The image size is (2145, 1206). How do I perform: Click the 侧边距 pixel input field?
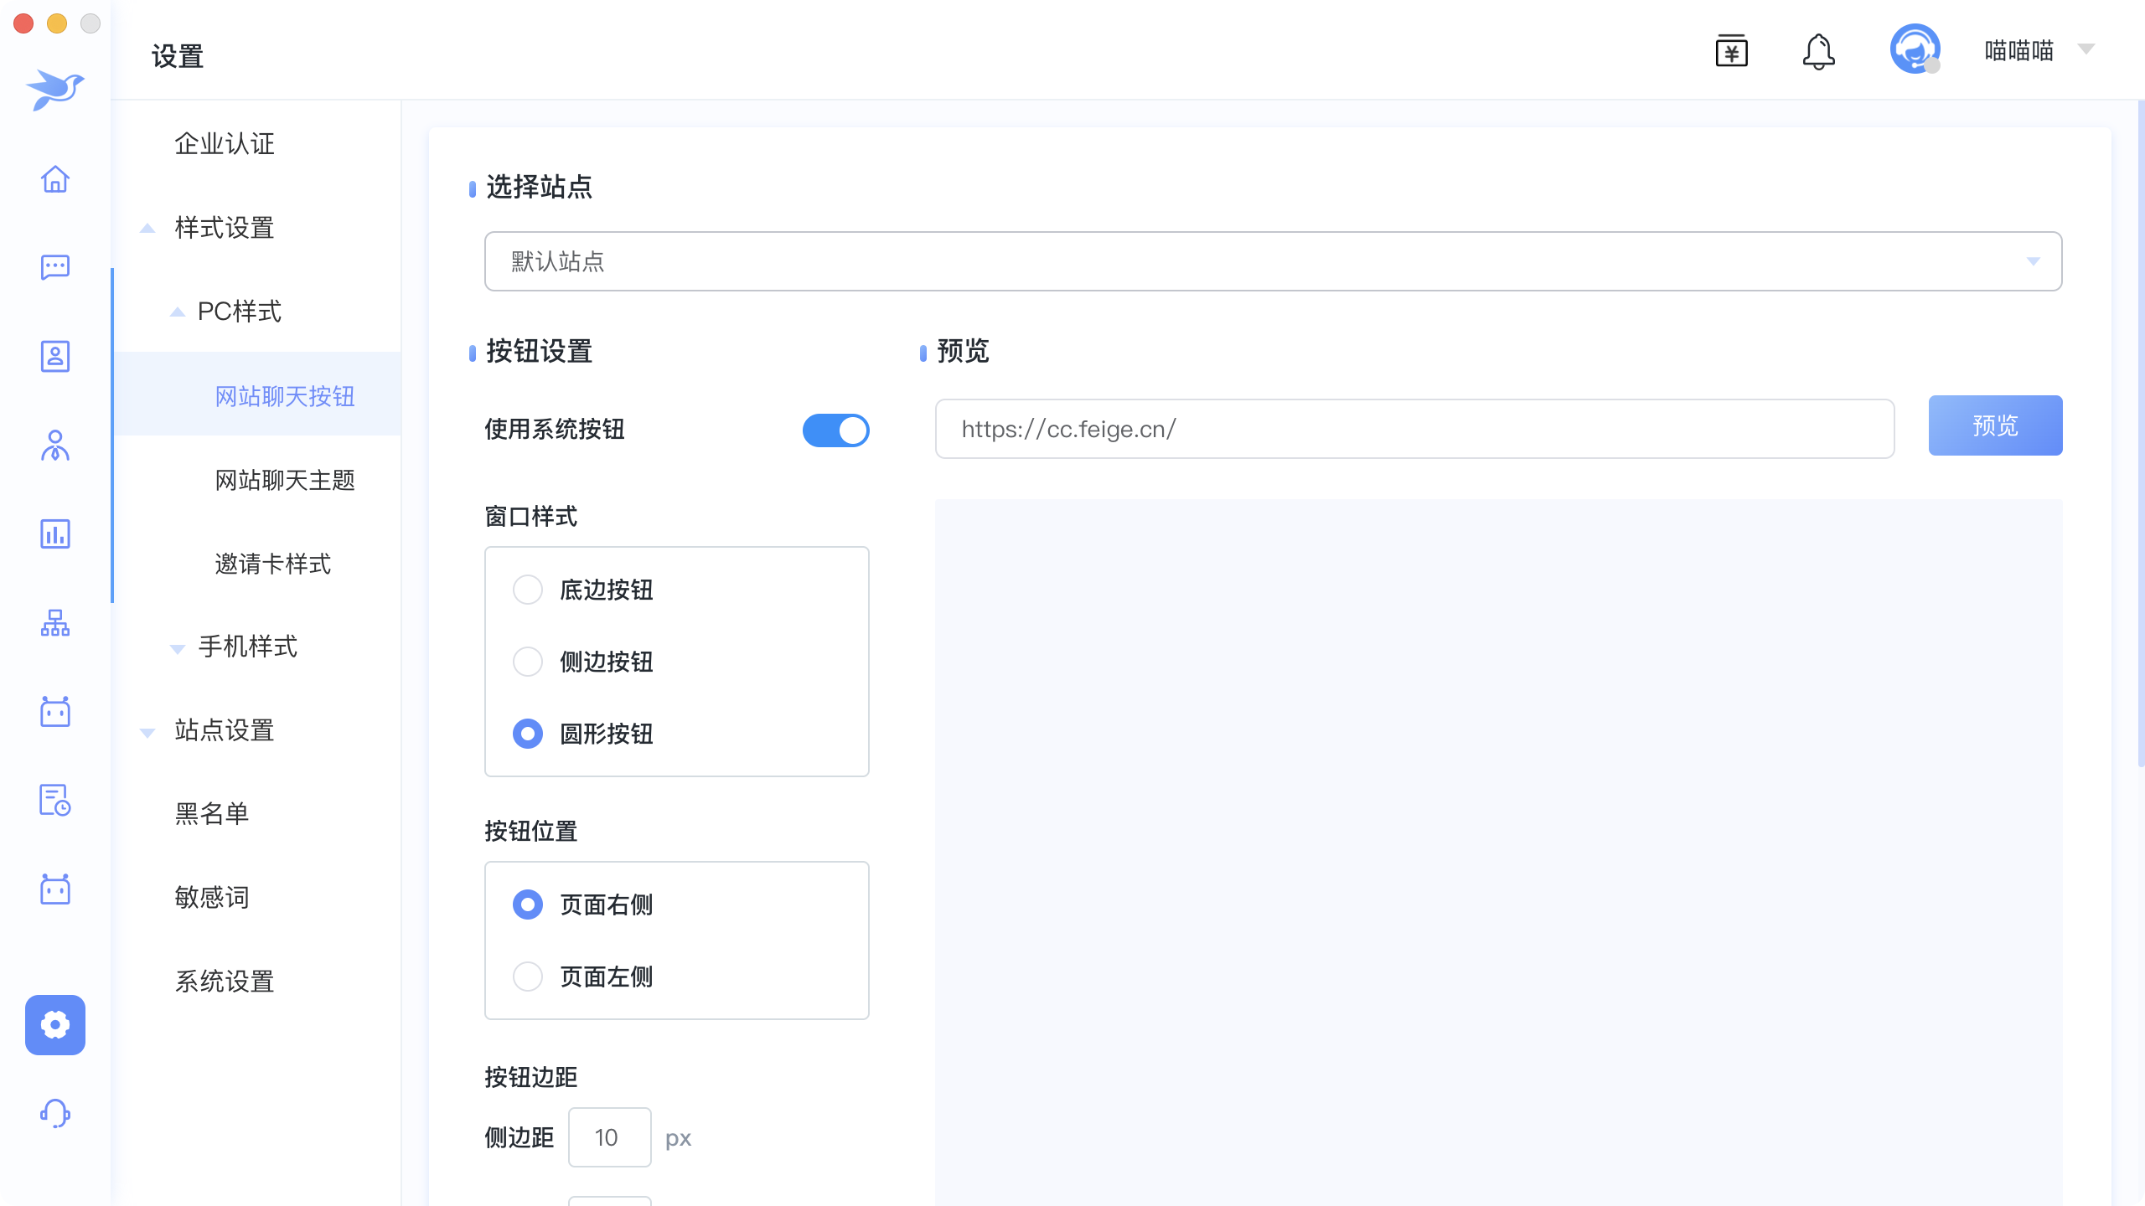(x=609, y=1137)
